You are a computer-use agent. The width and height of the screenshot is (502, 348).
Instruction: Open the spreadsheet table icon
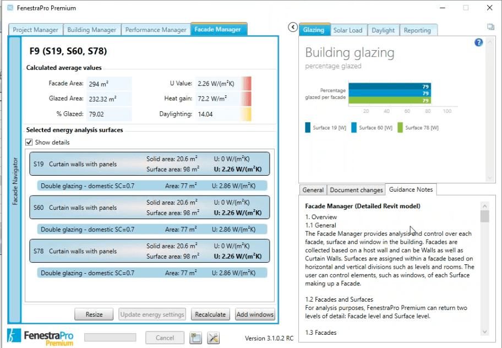195,338
